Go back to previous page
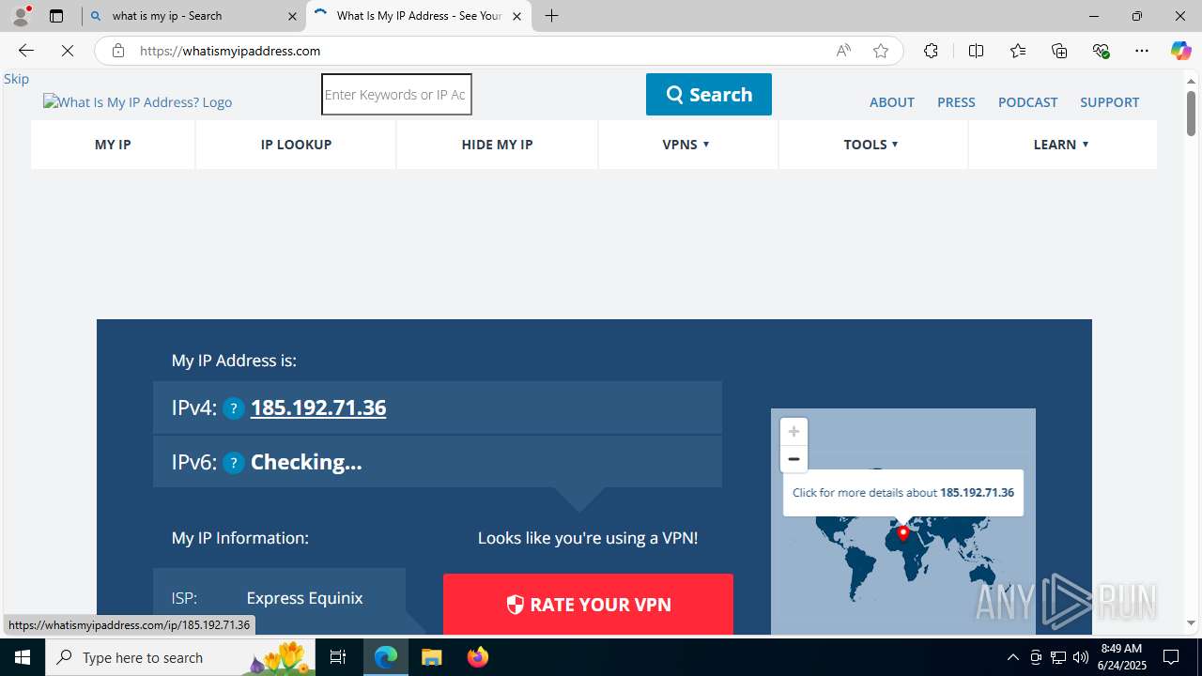Viewport: 1202px width, 676px height. point(25,51)
